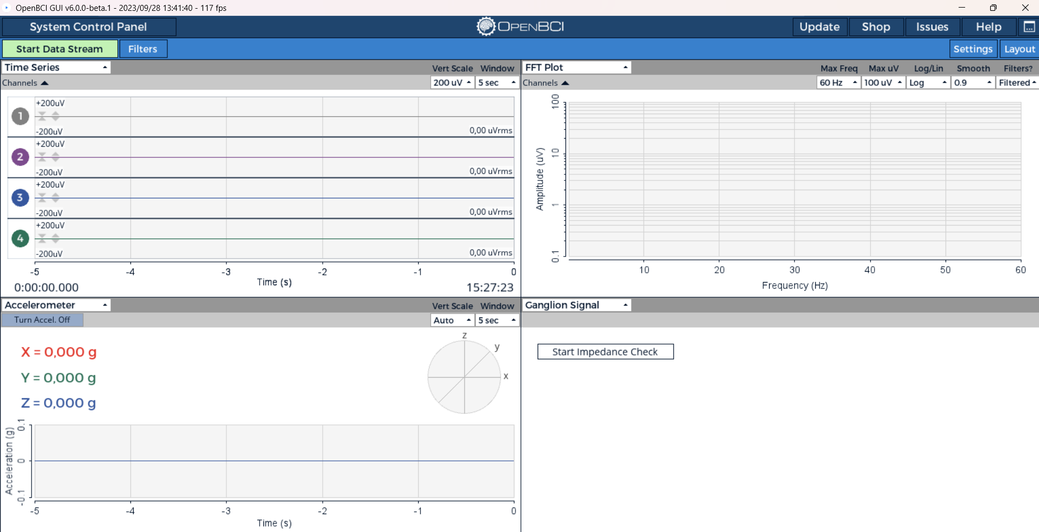Open the Issues menu item
This screenshot has height=532, width=1039.
point(932,27)
